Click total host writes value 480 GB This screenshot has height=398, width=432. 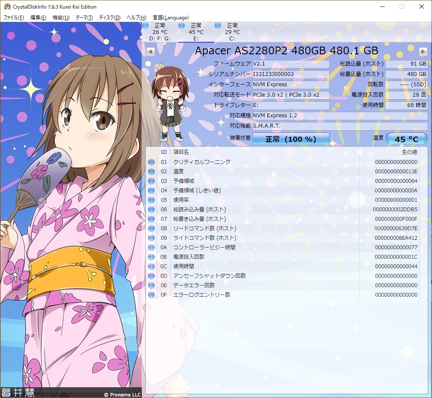[407, 74]
